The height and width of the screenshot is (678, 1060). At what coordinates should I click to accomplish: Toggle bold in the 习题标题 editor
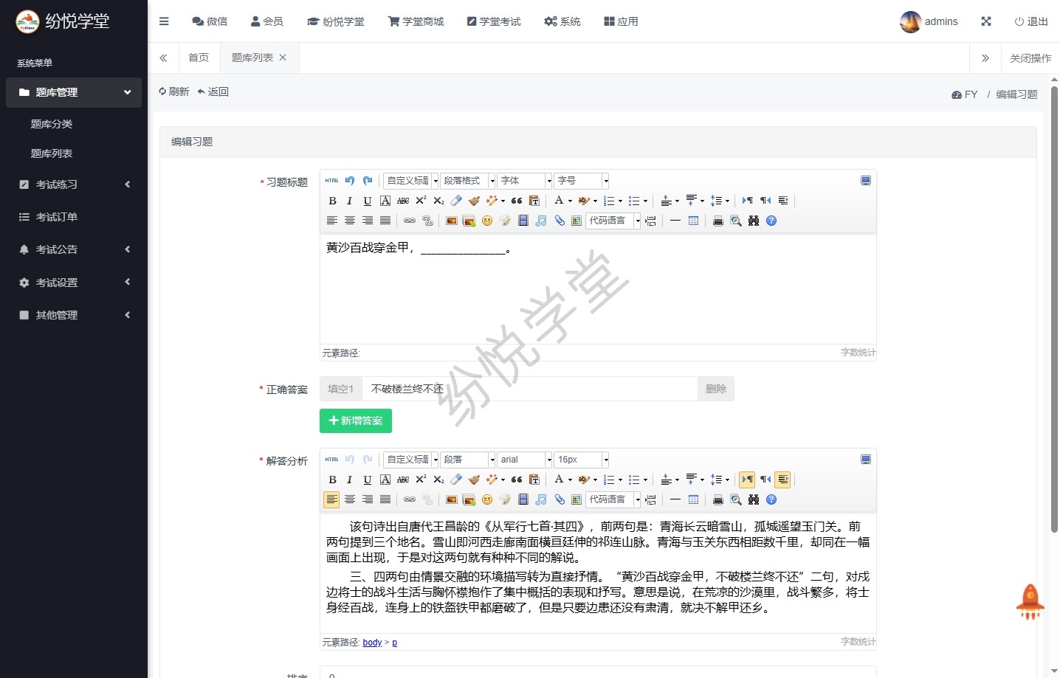[x=332, y=201]
